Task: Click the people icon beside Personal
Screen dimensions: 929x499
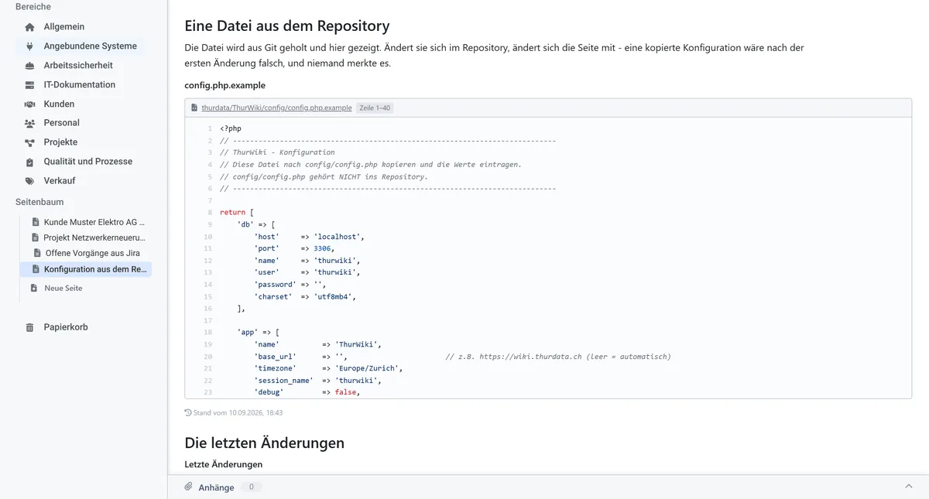Action: pyautogui.click(x=29, y=123)
